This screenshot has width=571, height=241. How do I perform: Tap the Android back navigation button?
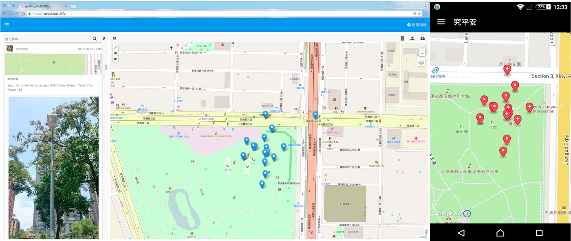(461, 233)
